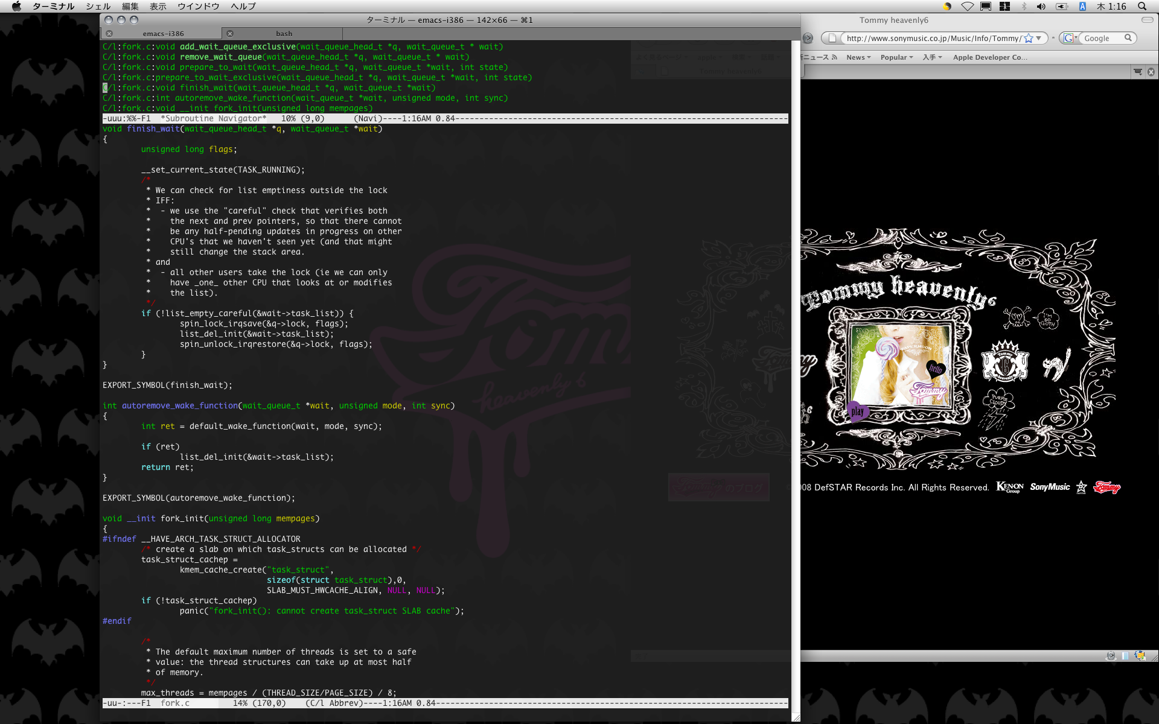Screen dimensions: 1159x724
Task: Open the volume menu icon
Action: (1041, 6)
